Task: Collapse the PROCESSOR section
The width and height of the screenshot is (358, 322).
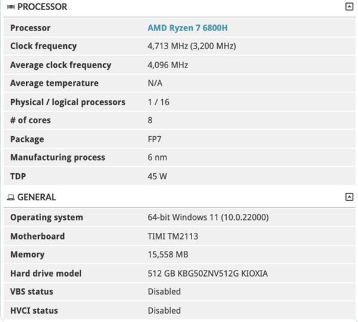Action: 349,7
